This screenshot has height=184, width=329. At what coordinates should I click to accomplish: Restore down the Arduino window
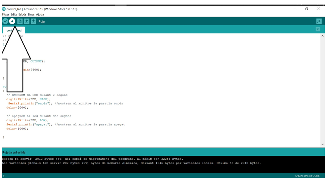307,9
